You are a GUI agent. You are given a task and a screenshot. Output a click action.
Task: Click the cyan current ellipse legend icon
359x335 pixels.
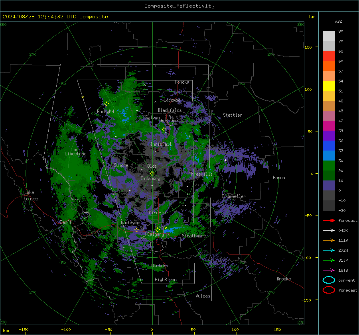pyautogui.click(x=329, y=280)
